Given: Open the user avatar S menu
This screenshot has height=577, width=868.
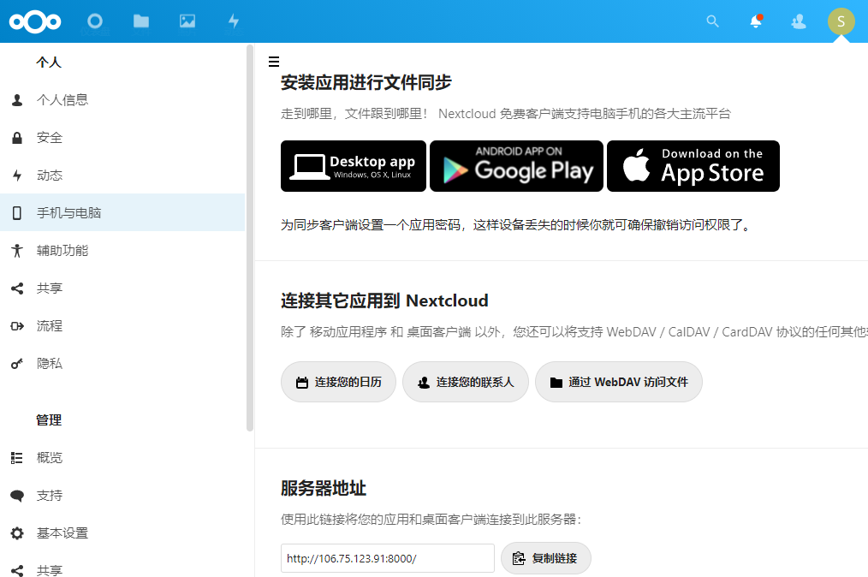Looking at the screenshot, I should pos(841,21).
